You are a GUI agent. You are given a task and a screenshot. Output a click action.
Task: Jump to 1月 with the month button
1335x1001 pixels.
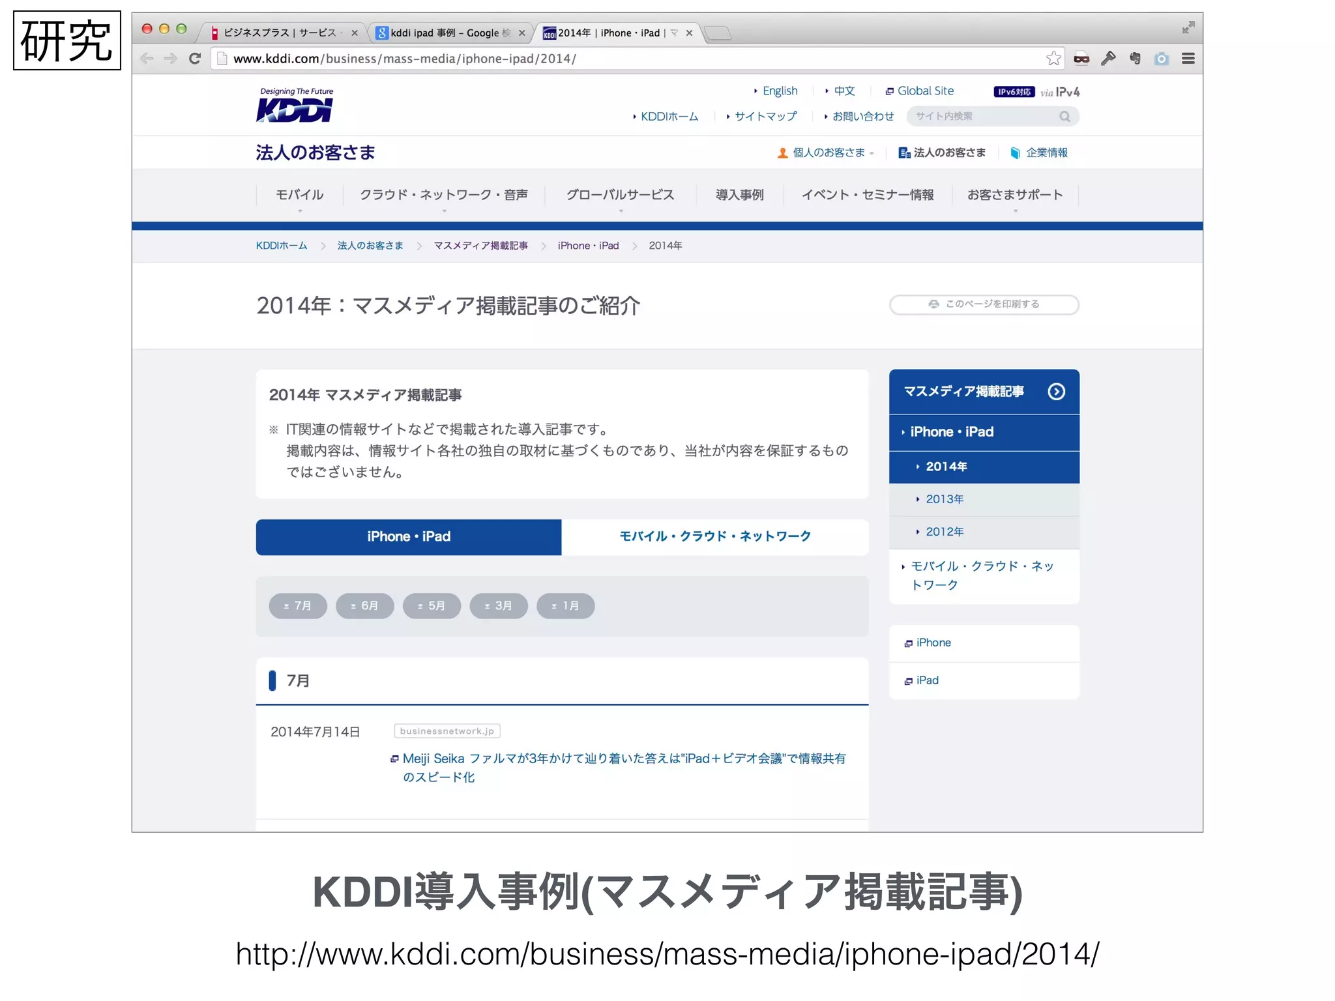point(565,605)
